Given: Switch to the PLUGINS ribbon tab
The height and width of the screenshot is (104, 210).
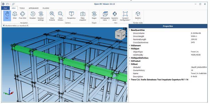Looking at the screenshot, I should (x=46, y=8).
